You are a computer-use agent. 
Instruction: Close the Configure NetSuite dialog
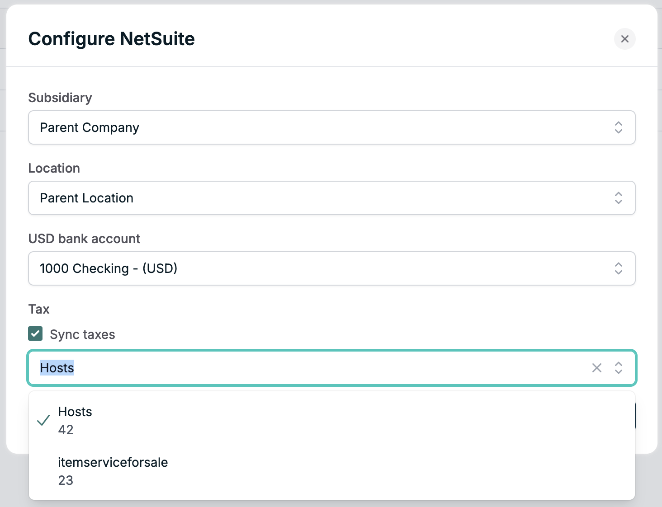click(625, 39)
